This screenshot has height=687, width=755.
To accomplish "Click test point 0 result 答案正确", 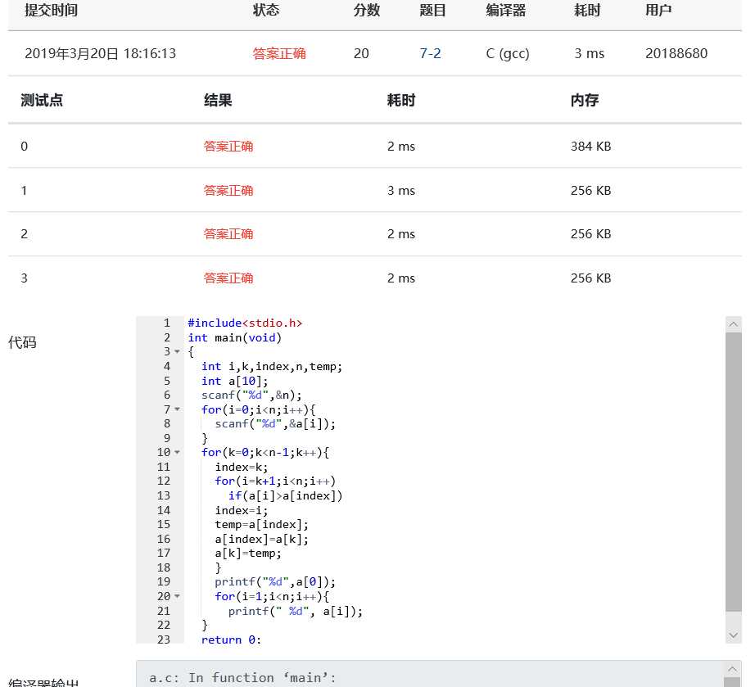I will [228, 147].
